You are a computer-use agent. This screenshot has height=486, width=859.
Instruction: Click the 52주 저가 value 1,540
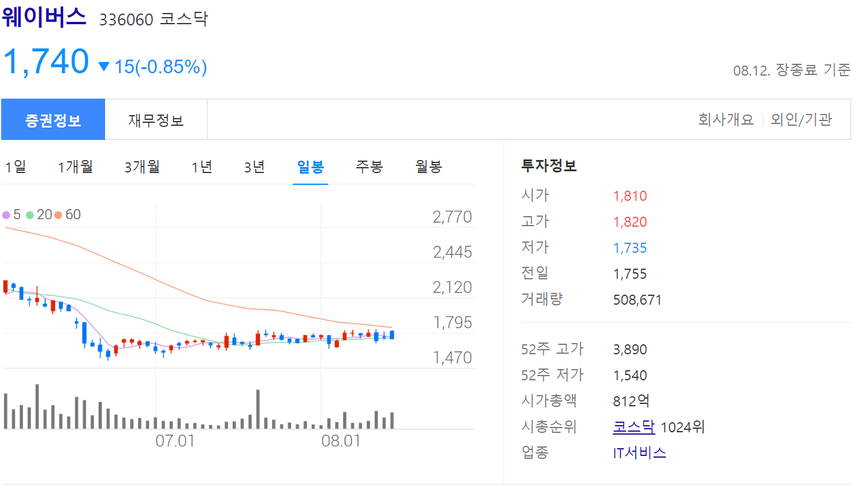click(x=630, y=376)
